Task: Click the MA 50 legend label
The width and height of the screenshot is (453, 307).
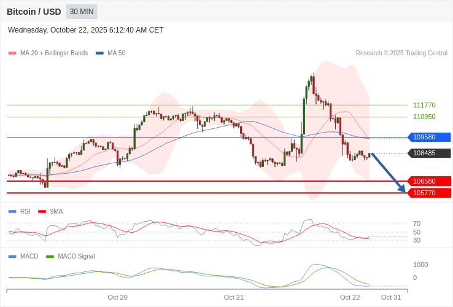Action: coord(117,53)
